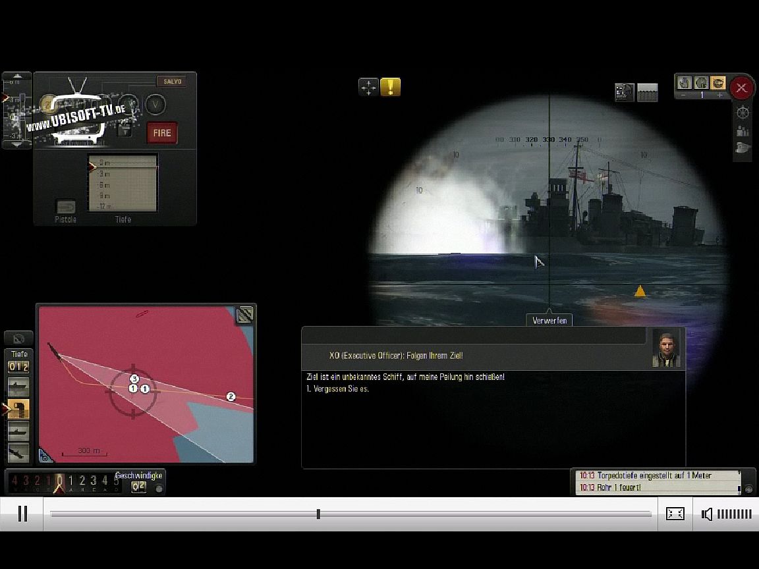Click the map tool icon in bottom-left corner
Screen dimensions: 759x569
click(45, 455)
